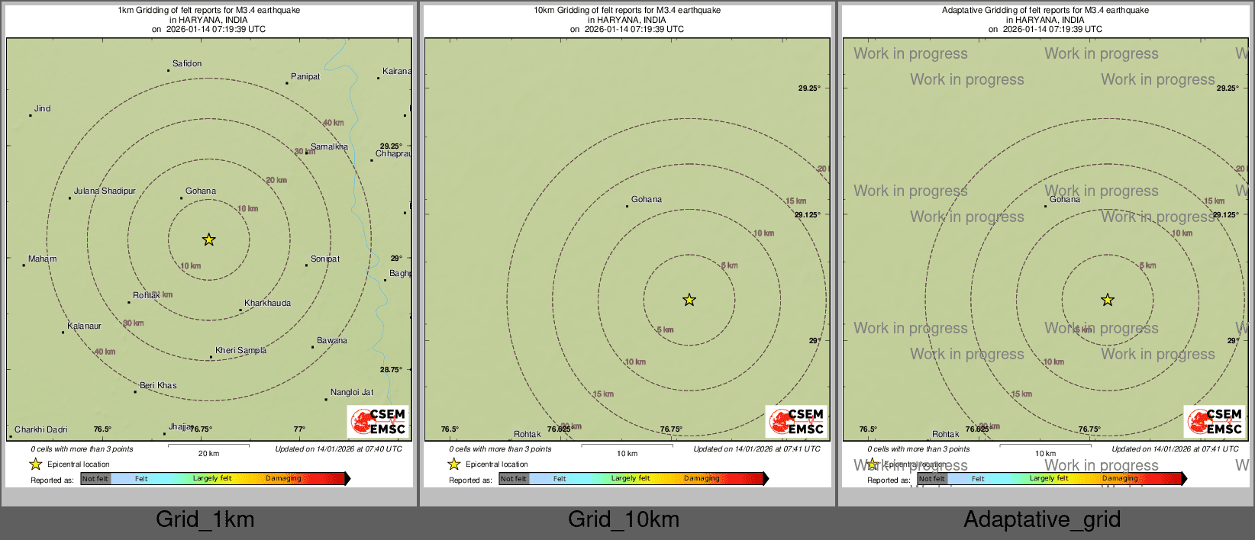Click the Kalanaur label
The width and height of the screenshot is (1255, 540).
pyautogui.click(x=84, y=326)
